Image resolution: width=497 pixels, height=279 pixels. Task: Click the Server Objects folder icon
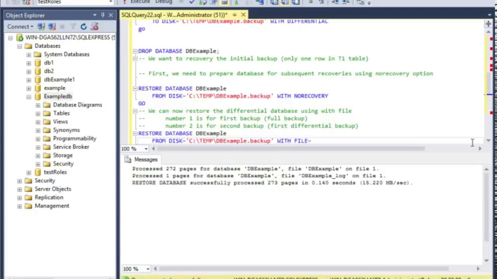[28, 189]
